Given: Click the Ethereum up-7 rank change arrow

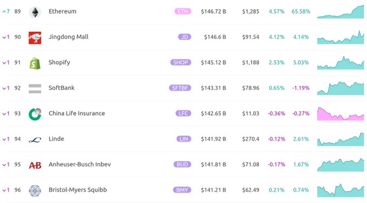Looking at the screenshot, I should coord(6,11).
